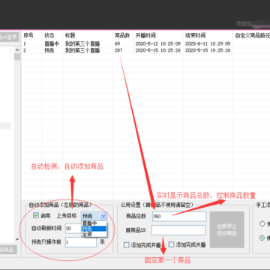270x270 pixels.
Task: Select the second row with status 预告
Action: point(145,50)
